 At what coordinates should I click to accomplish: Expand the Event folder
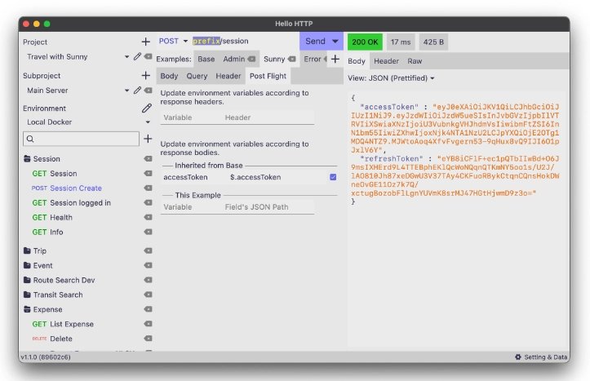point(27,265)
